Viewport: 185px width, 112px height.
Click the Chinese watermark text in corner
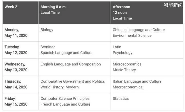pos(173,5)
